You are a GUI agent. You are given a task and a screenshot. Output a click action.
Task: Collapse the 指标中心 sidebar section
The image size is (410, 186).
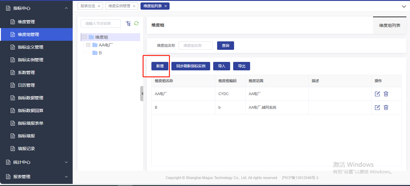coord(66,8)
